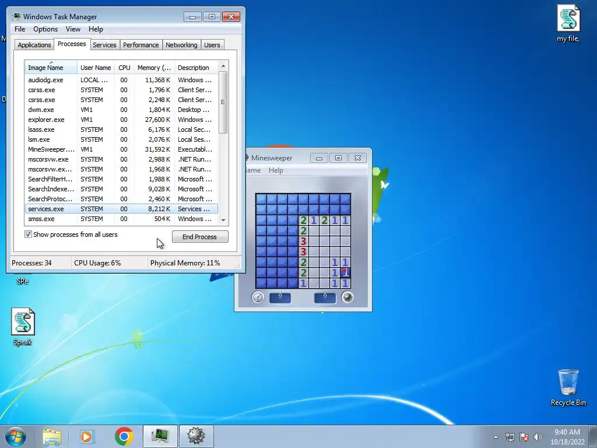Open Windows Explorer from the taskbar
This screenshot has height=448, width=597.
click(x=52, y=436)
